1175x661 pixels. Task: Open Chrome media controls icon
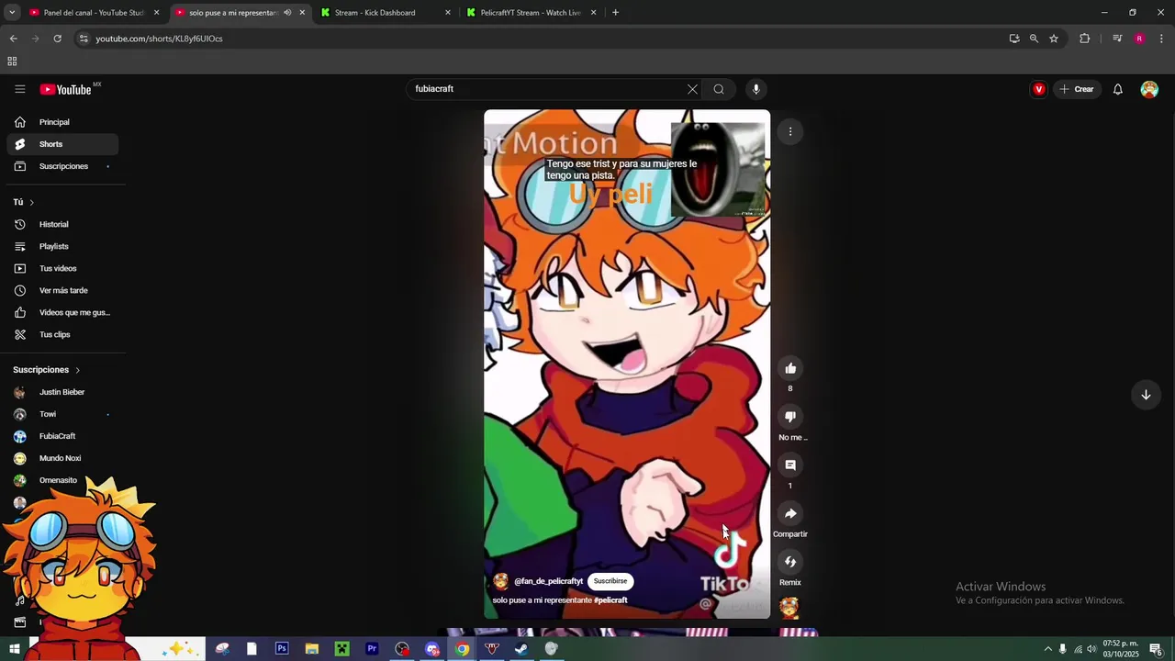pyautogui.click(x=1117, y=39)
